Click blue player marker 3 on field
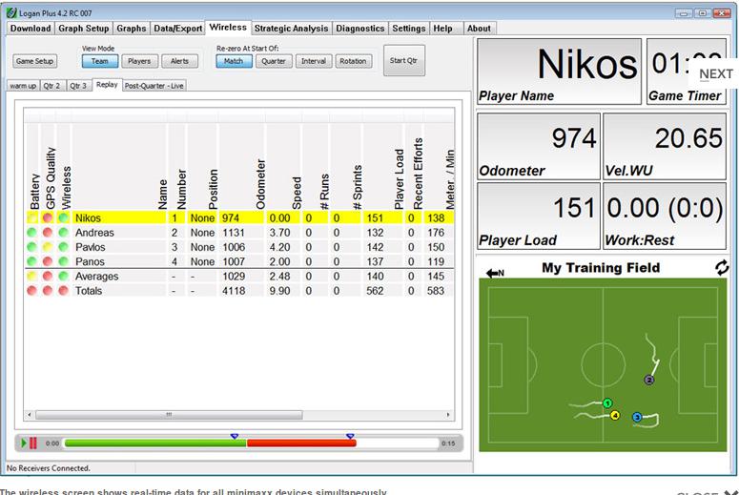Viewport: 739px width, 495px height. 637,417
